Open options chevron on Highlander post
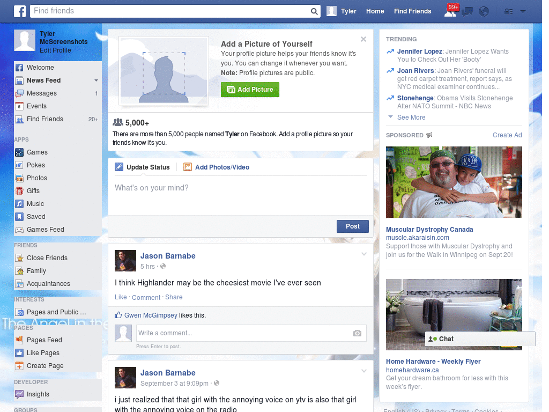This screenshot has width=549, height=412. (x=364, y=254)
